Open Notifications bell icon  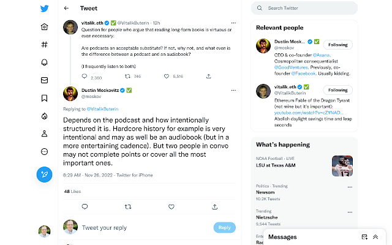click(44, 62)
